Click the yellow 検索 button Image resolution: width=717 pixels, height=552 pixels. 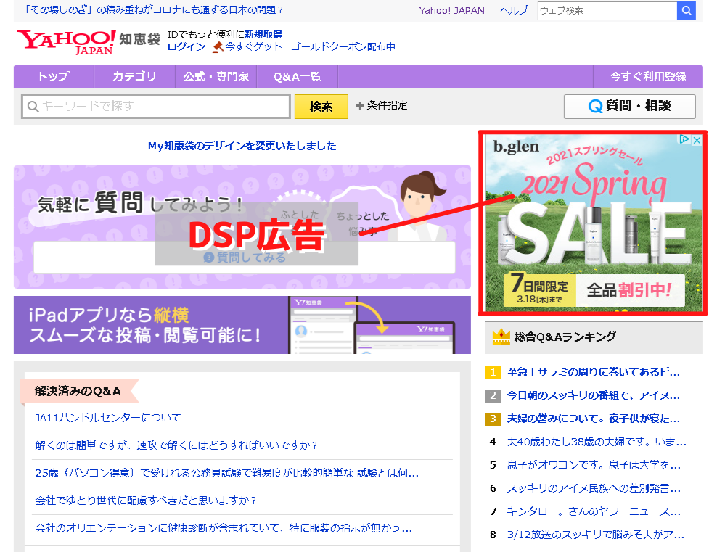point(321,107)
